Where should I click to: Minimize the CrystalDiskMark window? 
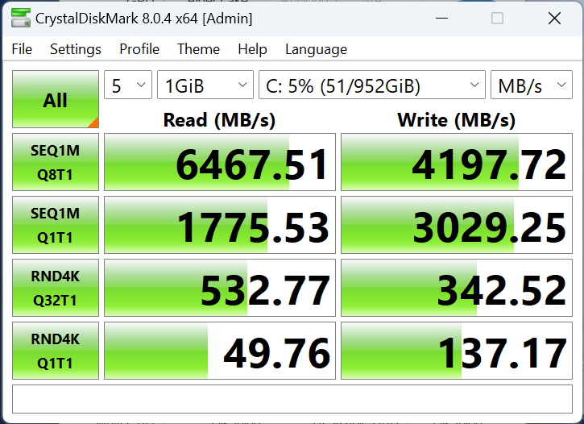point(441,18)
